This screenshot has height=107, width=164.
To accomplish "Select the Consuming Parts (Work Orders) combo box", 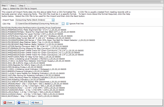I will pyautogui.click(x=35, y=20).
